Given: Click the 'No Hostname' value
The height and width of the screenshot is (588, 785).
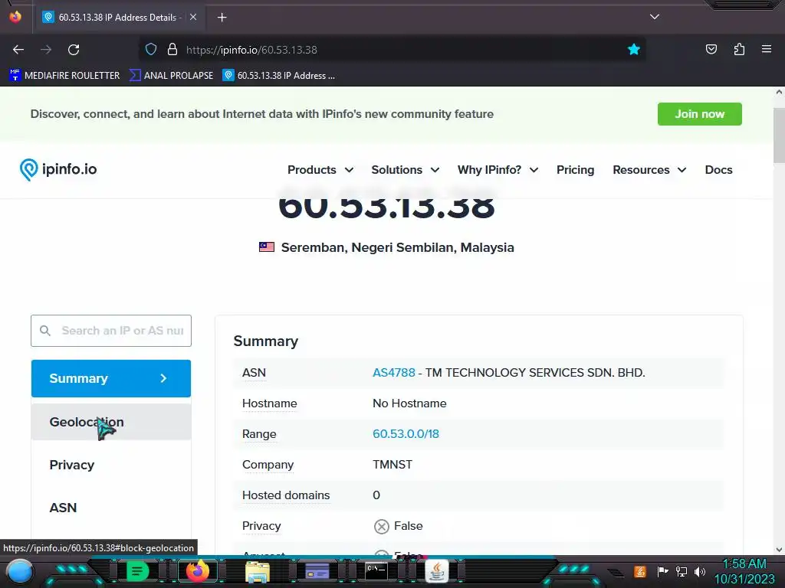Looking at the screenshot, I should [x=409, y=403].
